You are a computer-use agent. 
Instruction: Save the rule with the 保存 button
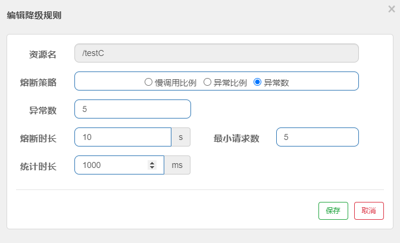point(333,211)
